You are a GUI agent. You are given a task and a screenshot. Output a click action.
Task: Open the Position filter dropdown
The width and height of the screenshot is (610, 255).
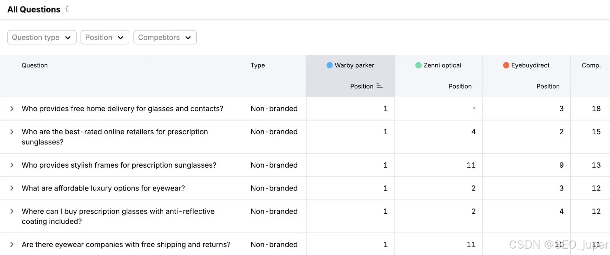coord(105,37)
